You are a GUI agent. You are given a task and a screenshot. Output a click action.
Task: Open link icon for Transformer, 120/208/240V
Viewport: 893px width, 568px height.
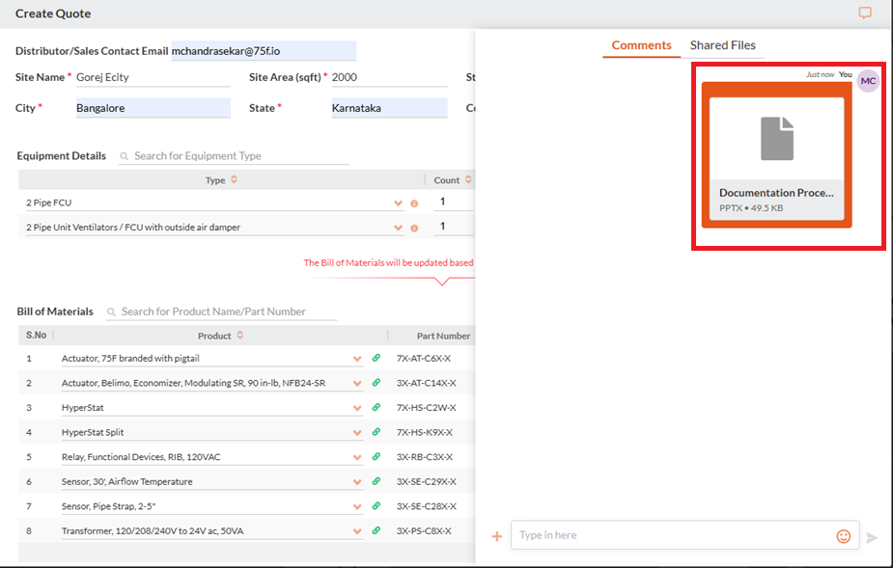click(x=377, y=530)
